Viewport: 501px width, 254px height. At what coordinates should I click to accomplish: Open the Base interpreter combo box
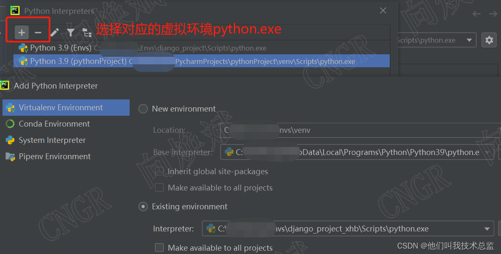point(358,152)
